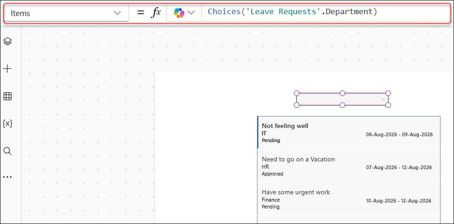Image resolution: width=454 pixels, height=224 pixels.
Task: Click the 'Approved' status text
Action: point(272,174)
